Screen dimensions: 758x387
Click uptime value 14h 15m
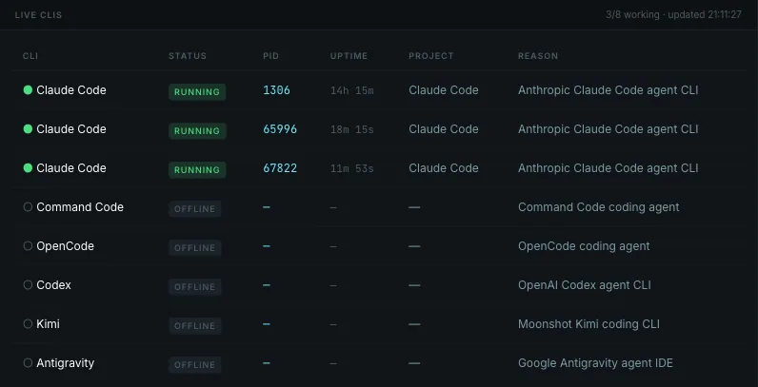pos(352,90)
